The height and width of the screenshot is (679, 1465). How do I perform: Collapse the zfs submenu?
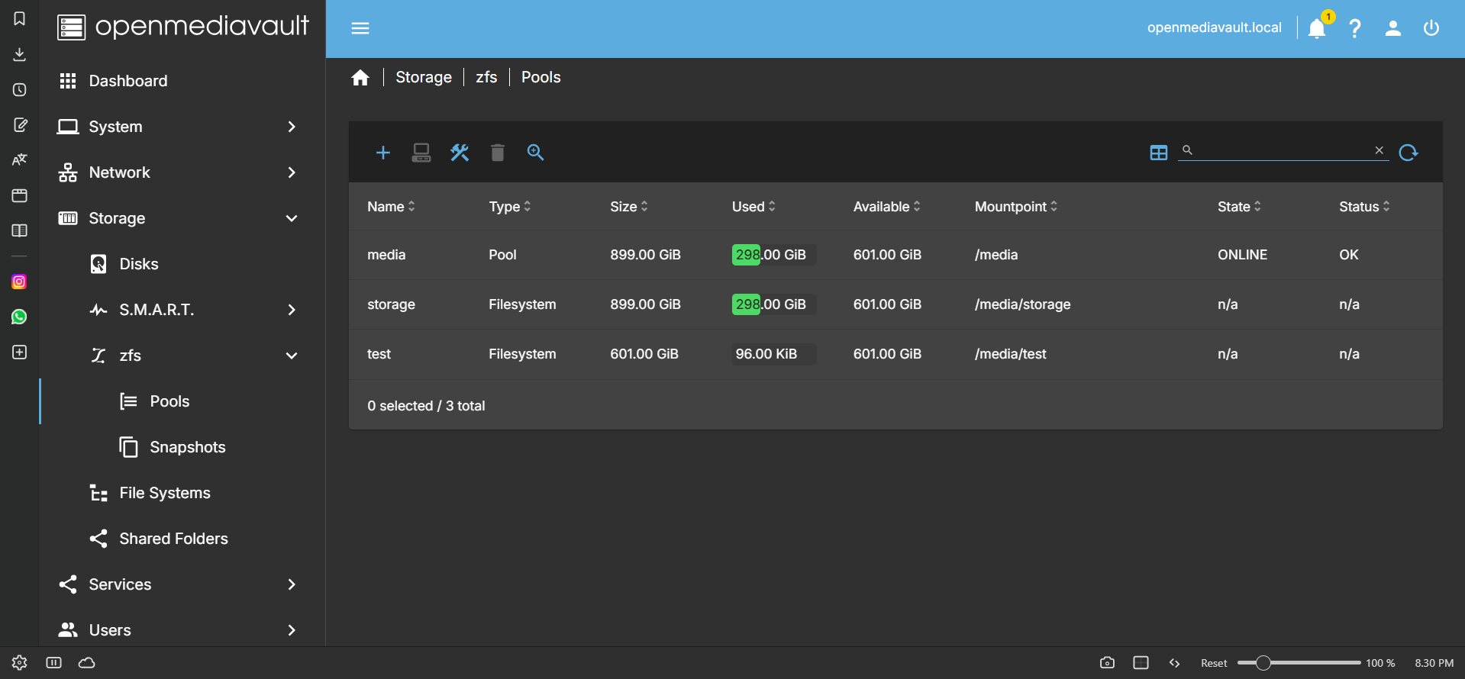[x=291, y=356]
